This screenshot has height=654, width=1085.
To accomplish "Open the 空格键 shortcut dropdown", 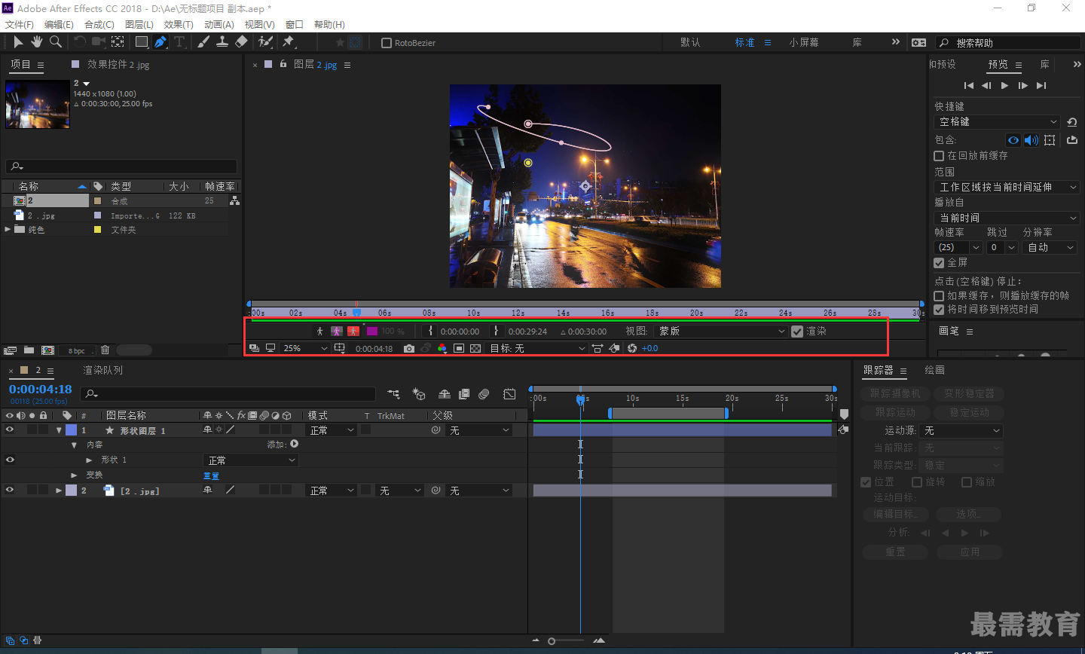I will [x=998, y=122].
